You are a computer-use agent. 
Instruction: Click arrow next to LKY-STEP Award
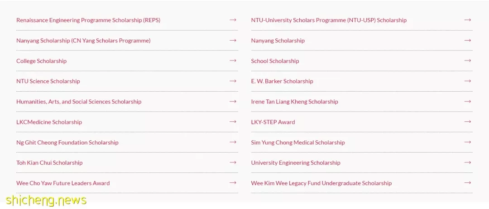click(x=467, y=121)
